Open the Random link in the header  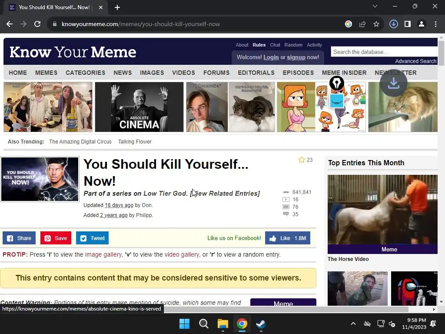(293, 45)
